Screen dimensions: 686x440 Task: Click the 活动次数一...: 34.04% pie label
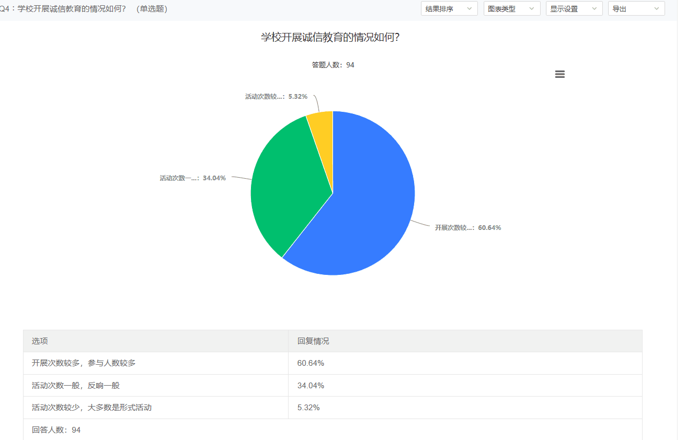pyautogui.click(x=192, y=178)
